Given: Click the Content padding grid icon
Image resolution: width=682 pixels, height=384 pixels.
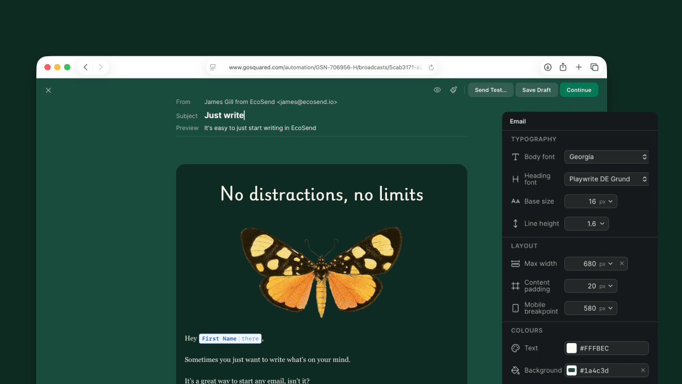Looking at the screenshot, I should click(515, 286).
